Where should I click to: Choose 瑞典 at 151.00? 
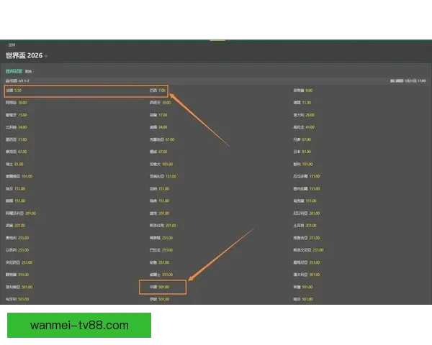tap(159, 201)
